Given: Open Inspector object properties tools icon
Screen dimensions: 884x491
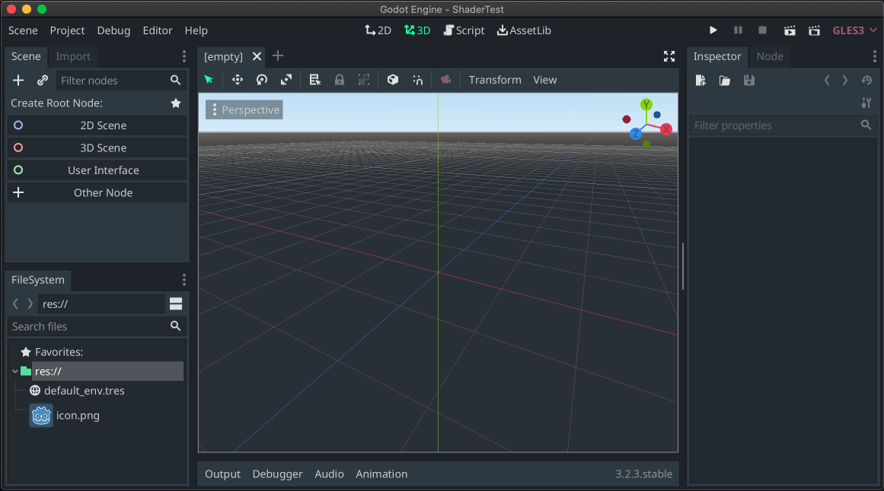Looking at the screenshot, I should [866, 103].
